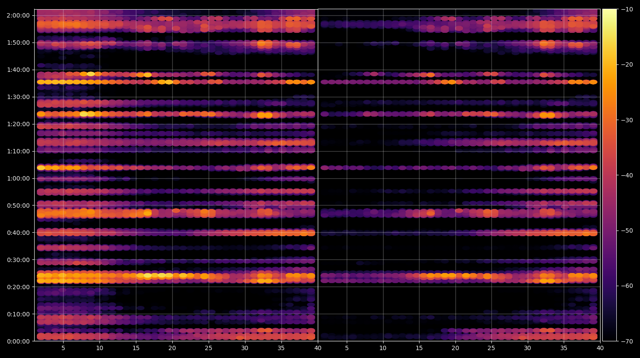Click x-axis label 35 under right heatmap
This screenshot has width=640, height=358.
(564, 348)
